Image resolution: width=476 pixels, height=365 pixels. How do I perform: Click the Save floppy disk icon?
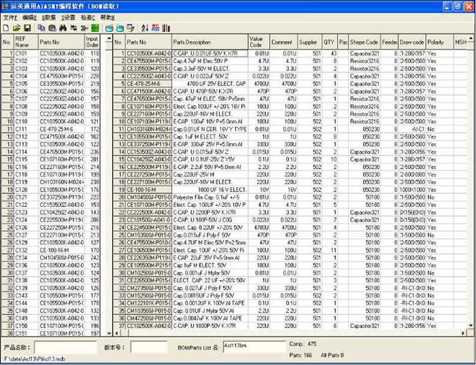coord(27,28)
